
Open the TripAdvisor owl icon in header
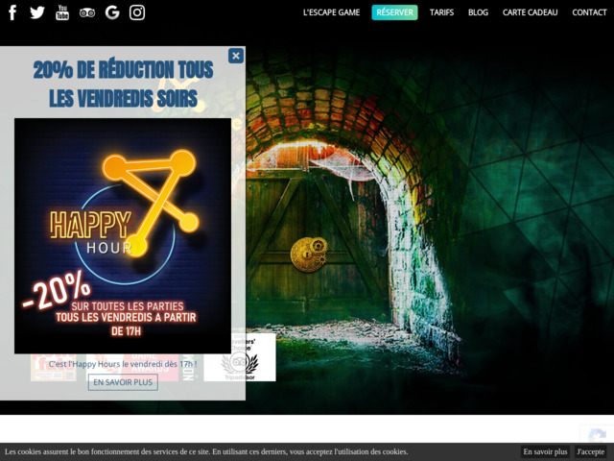(x=87, y=12)
